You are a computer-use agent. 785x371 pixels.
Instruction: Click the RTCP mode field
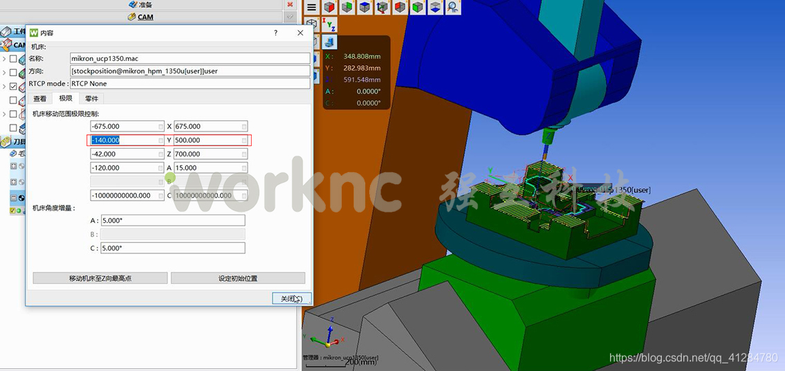[190, 83]
